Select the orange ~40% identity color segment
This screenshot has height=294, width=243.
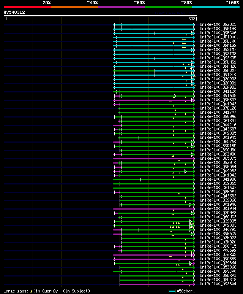coord(74,7)
